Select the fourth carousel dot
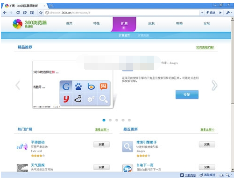Screen dimensions: 234x179 (x=123, y=120)
